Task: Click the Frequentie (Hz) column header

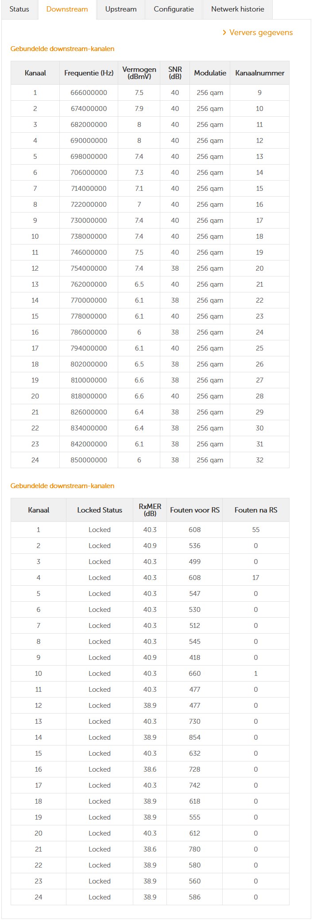Action: coord(89,73)
